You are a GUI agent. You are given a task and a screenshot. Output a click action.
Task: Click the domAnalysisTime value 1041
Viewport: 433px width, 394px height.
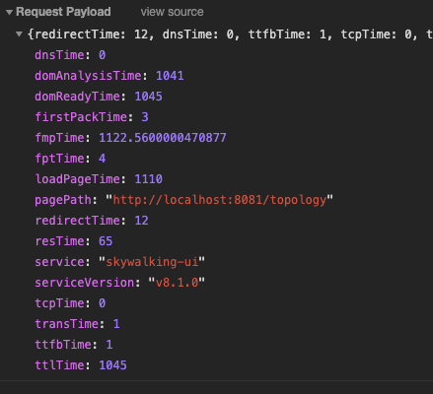click(x=170, y=76)
